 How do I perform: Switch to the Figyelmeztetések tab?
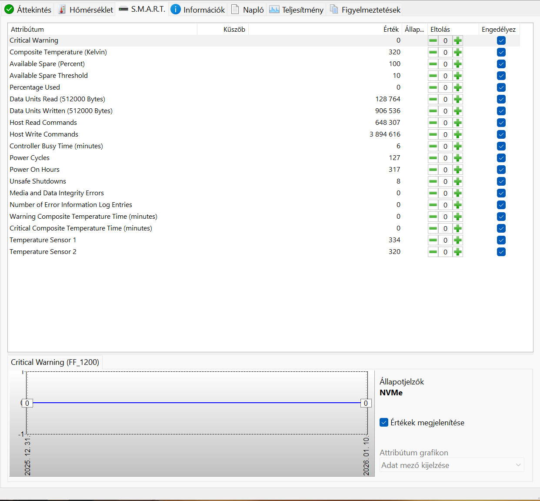(x=365, y=10)
